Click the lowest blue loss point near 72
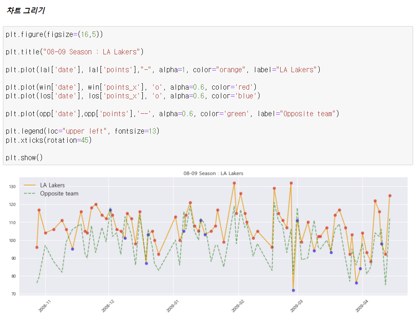This screenshot has height=320, width=416. click(293, 290)
